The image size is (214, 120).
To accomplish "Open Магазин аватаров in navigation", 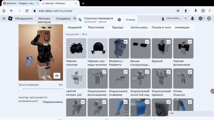I will click(44, 20).
